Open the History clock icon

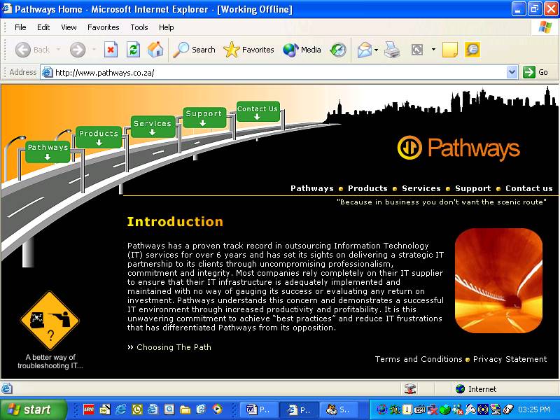[x=338, y=50]
